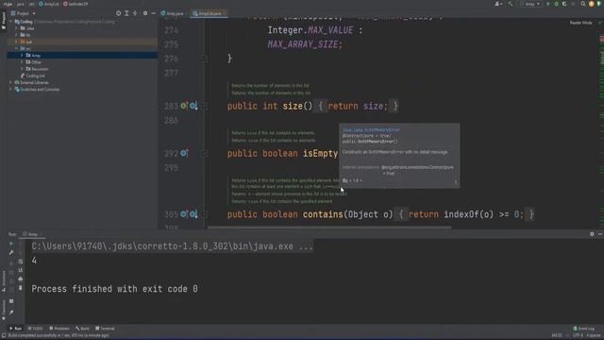
Task: Switch to the Array tab in Run panel
Action: 31,234
